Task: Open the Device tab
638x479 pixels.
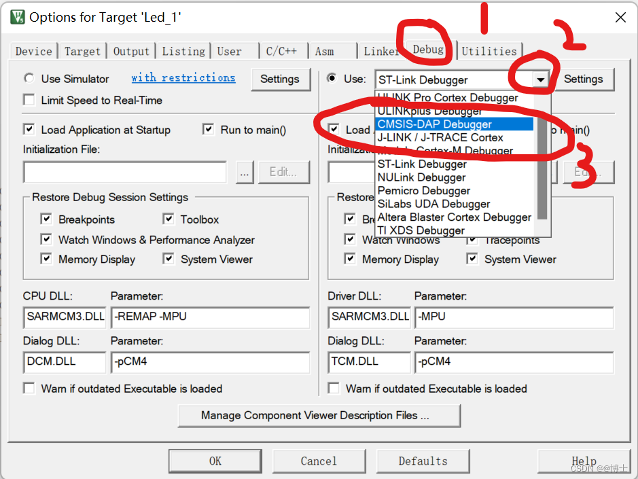Action: (34, 51)
